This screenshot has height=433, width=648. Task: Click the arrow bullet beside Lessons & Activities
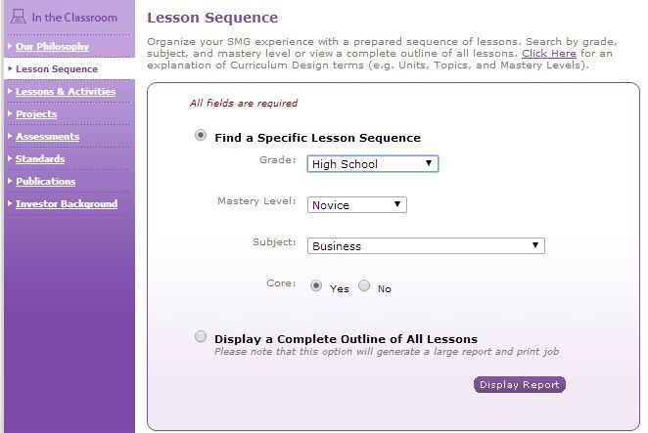(10, 91)
